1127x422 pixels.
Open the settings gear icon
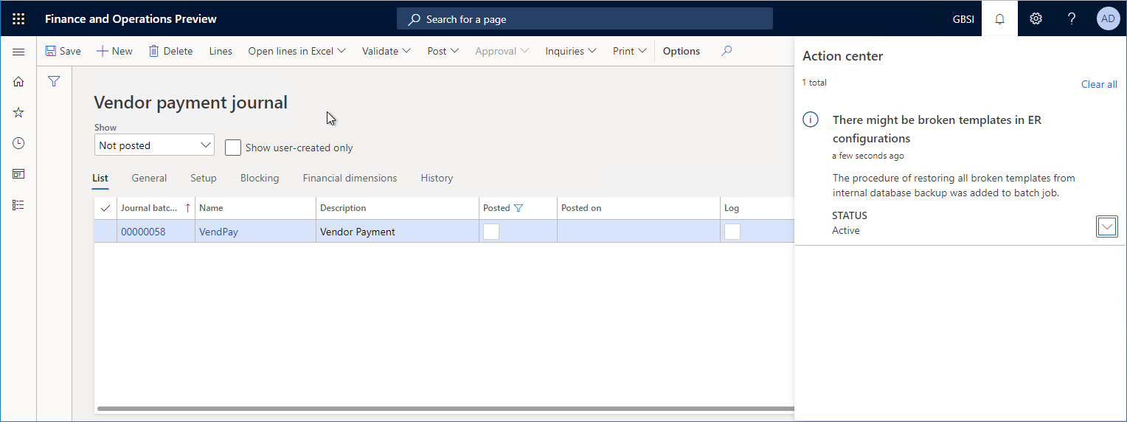(1036, 18)
